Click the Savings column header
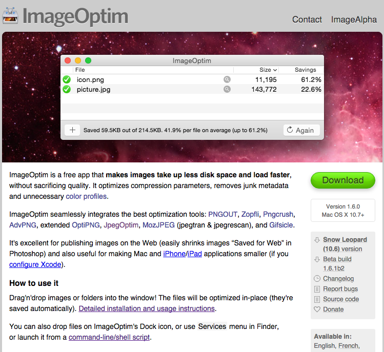 click(x=305, y=70)
